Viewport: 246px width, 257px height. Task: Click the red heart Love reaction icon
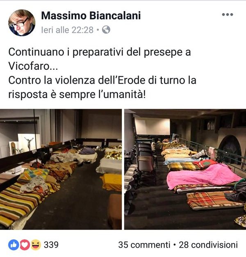(25, 245)
